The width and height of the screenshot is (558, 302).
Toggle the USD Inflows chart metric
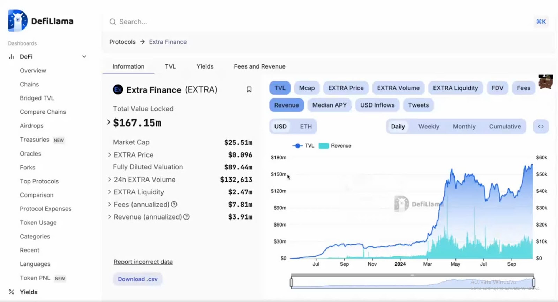tap(377, 105)
